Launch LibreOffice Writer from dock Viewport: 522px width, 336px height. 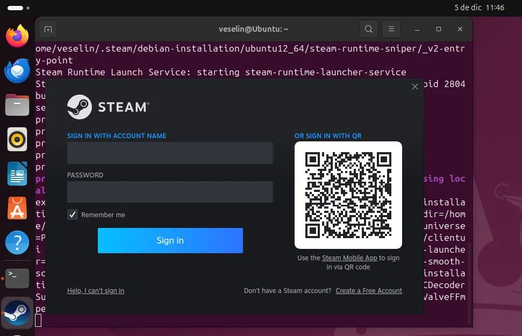click(x=17, y=174)
